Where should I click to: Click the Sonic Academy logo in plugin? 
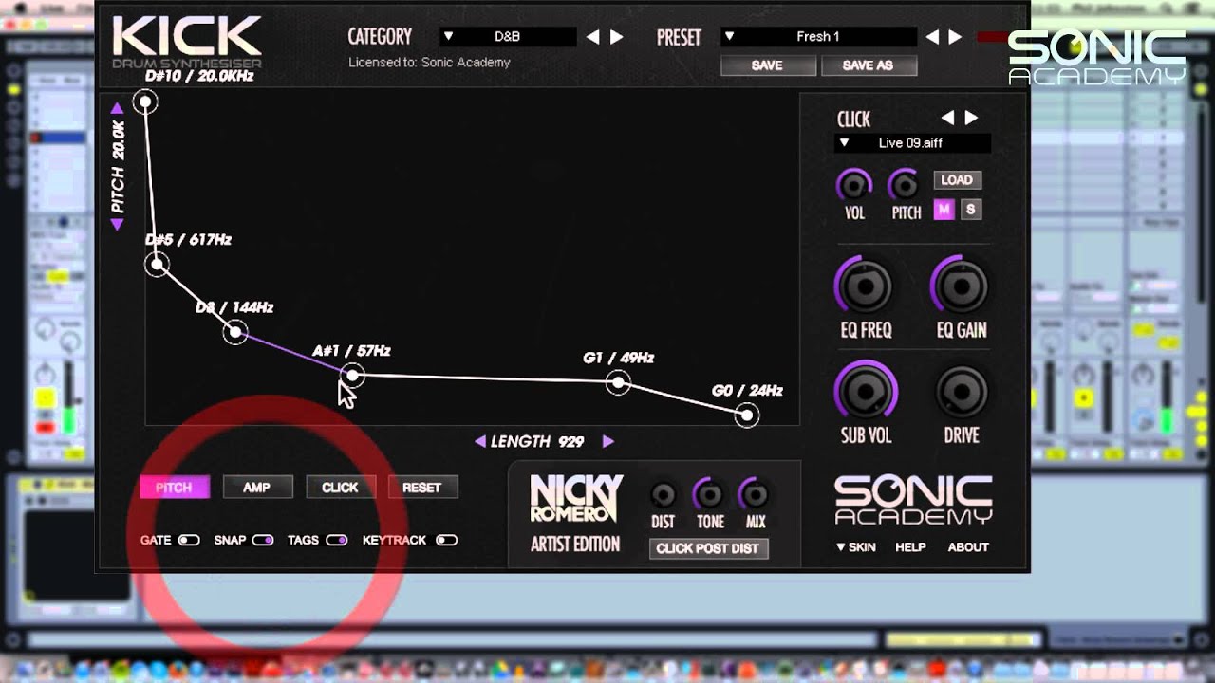click(913, 500)
